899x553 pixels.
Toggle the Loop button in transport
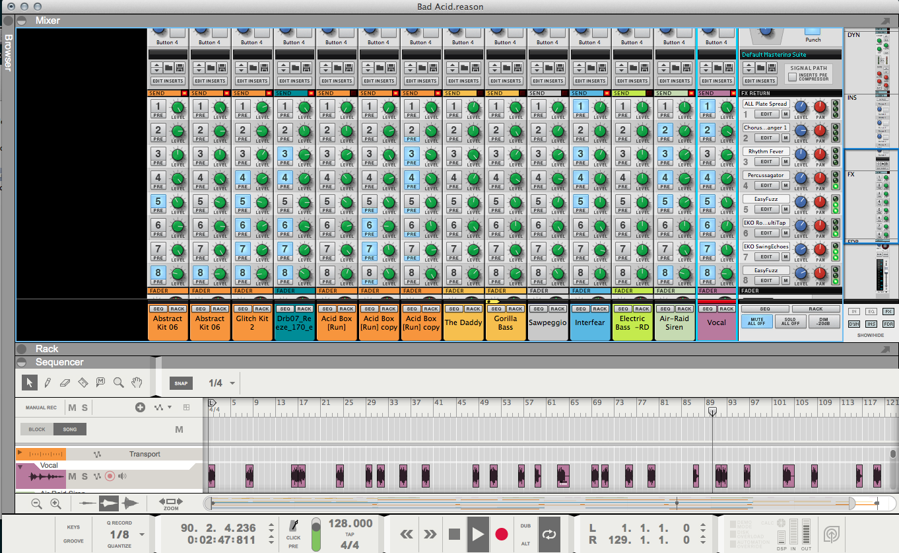548,535
